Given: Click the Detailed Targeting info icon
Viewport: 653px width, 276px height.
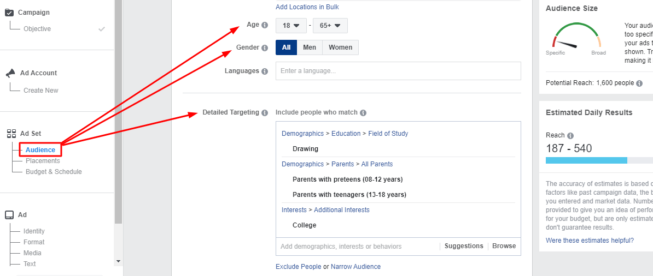Looking at the screenshot, I should 265,113.
